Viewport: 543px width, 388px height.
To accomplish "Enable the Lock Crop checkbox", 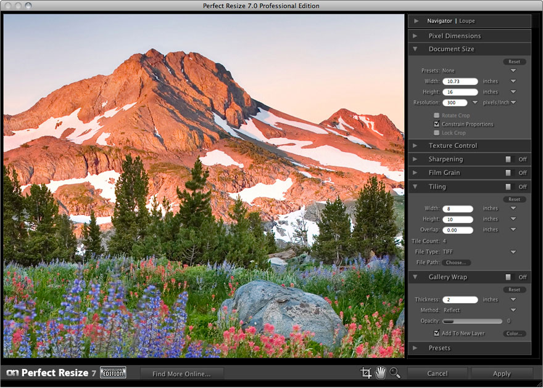I will (437, 133).
